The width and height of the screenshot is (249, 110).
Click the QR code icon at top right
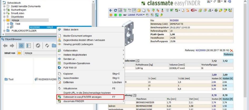(x=225, y=1)
